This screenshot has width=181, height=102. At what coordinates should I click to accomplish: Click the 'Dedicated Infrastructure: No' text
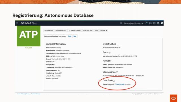[111, 48]
